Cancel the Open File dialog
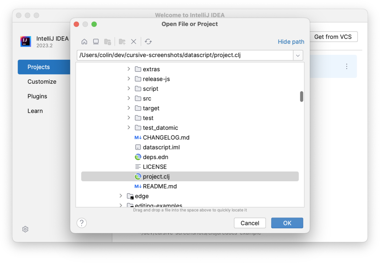Screen dimensions: 380x263 point(250,223)
